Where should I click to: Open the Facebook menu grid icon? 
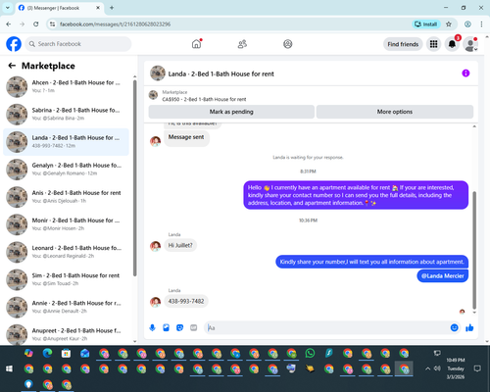click(x=433, y=44)
